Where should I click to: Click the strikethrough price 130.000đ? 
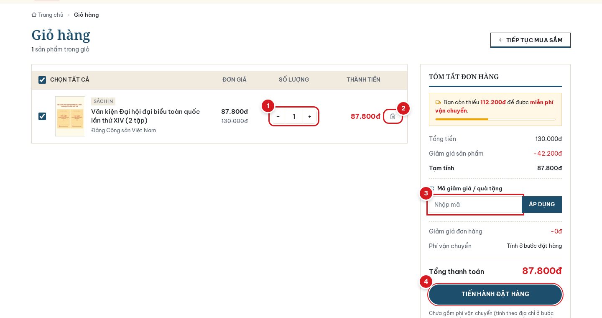pos(235,121)
